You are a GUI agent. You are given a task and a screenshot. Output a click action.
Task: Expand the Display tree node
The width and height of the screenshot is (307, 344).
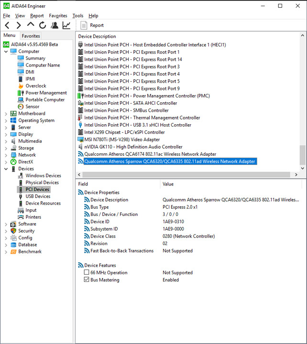click(x=6, y=134)
